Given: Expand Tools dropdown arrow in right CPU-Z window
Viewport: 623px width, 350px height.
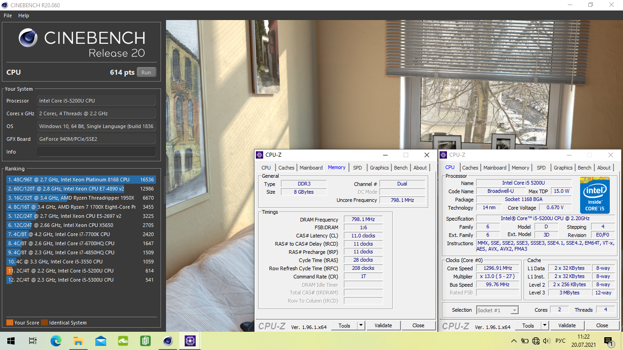Looking at the screenshot, I should tap(545, 325).
